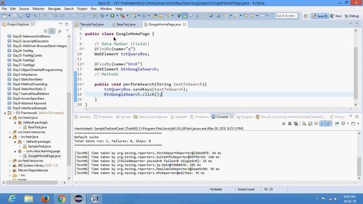Image resolution: width=363 pixels, height=204 pixels.
Task: Switch to Java perspective
Action: (336, 16)
